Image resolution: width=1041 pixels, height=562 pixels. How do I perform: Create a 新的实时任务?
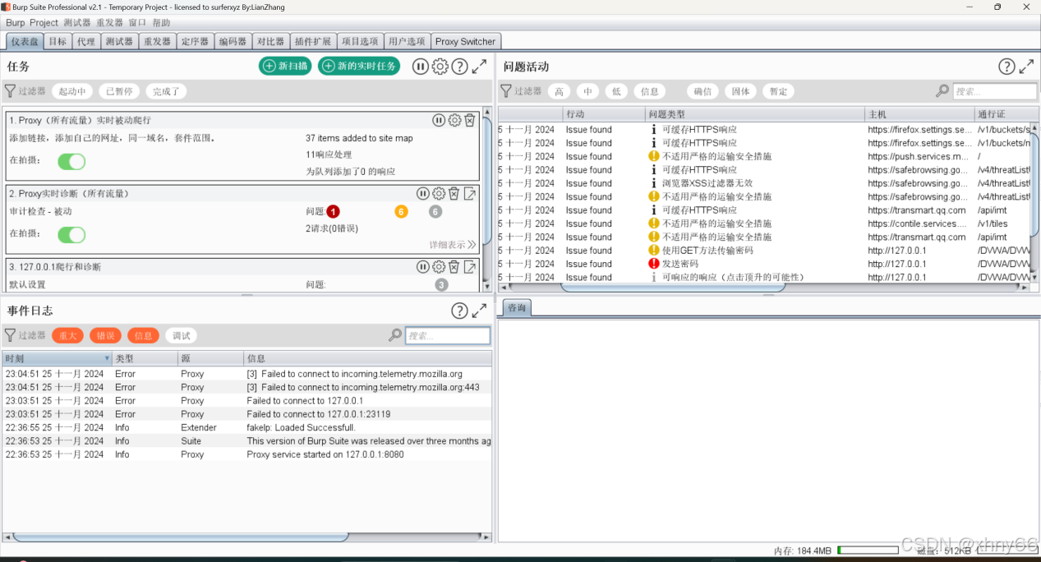coord(359,66)
